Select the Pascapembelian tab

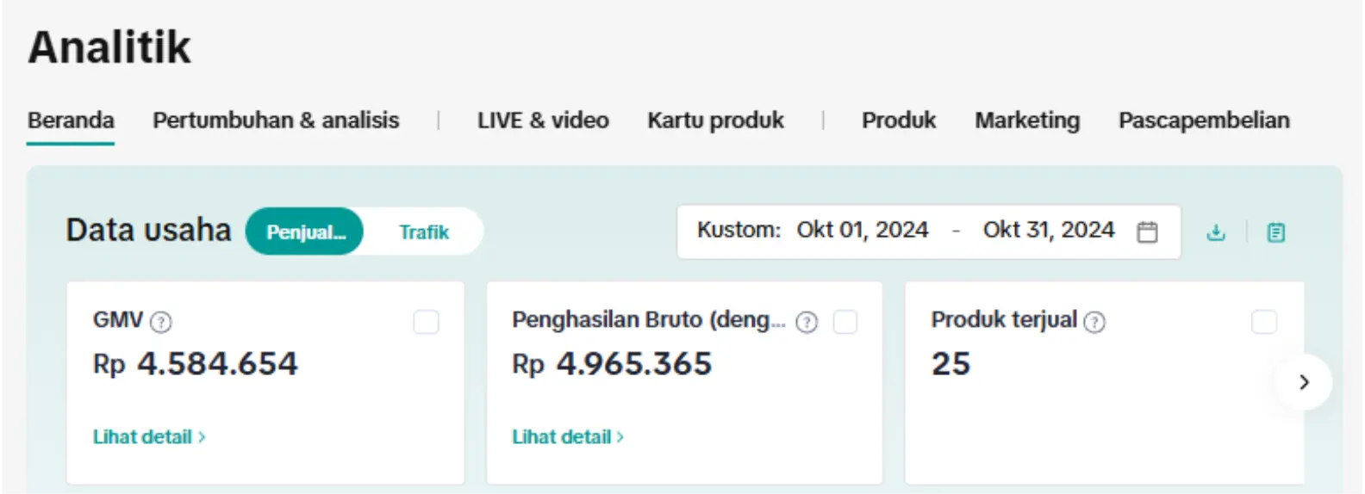click(1204, 120)
